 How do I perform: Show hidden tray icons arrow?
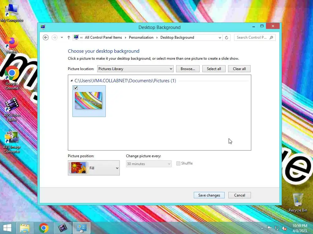coord(262,228)
